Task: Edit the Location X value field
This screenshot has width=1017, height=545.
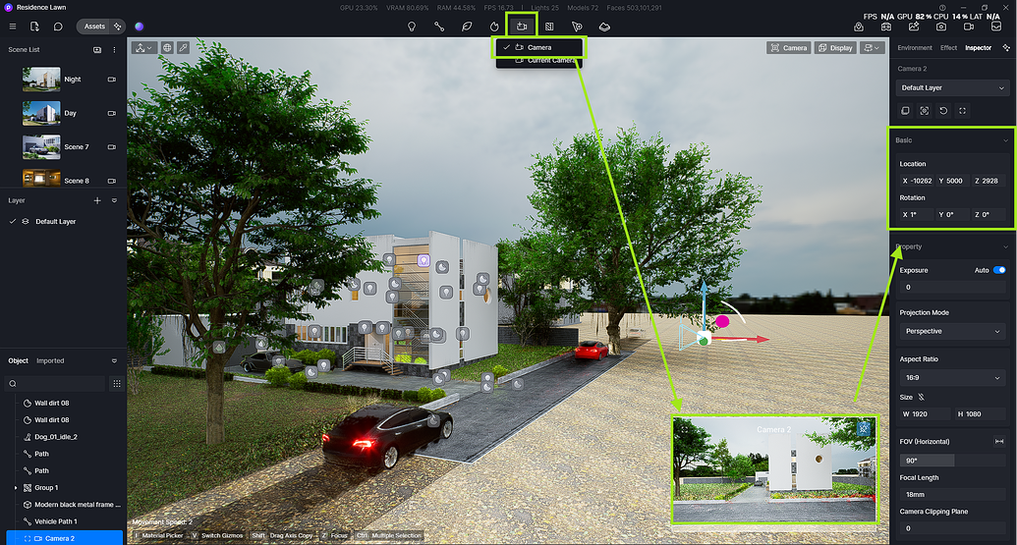Action: click(917, 181)
